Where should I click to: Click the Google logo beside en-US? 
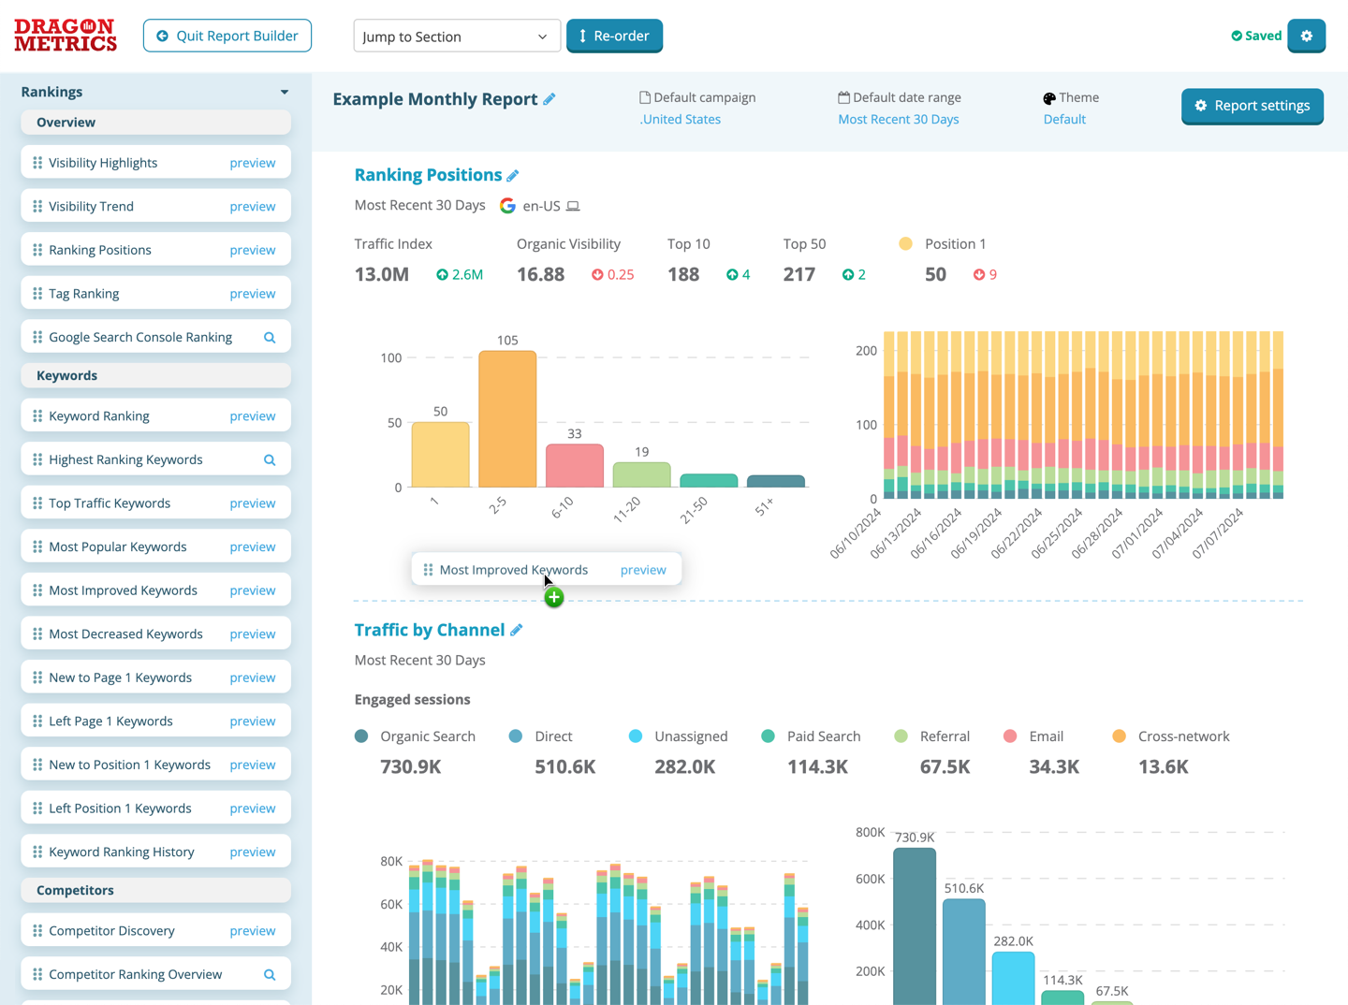click(507, 206)
